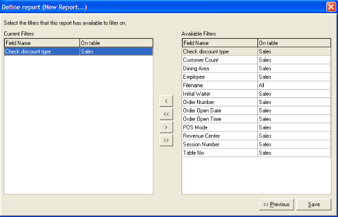338x217 pixels.
Task: Select Filename filter row
Action: [256, 85]
